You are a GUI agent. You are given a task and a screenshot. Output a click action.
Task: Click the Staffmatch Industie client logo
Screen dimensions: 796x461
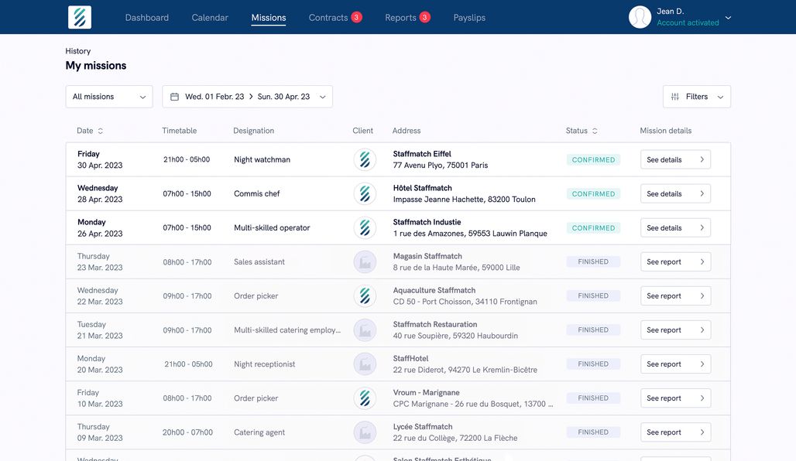(365, 227)
